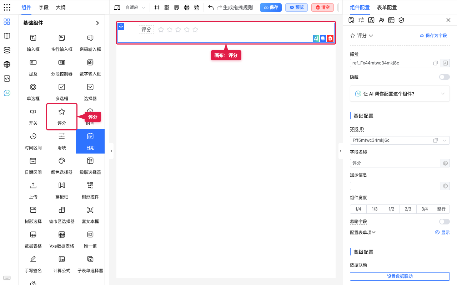Open the text style icon in config panel
This screenshot has height=285, width=457.
click(381, 20)
